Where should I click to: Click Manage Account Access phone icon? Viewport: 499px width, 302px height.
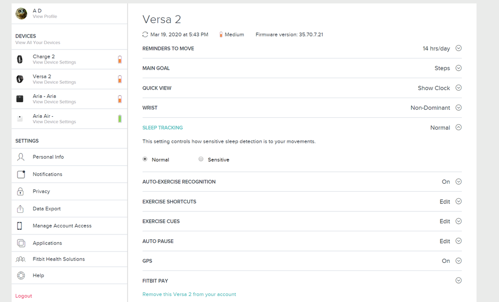[19, 226]
